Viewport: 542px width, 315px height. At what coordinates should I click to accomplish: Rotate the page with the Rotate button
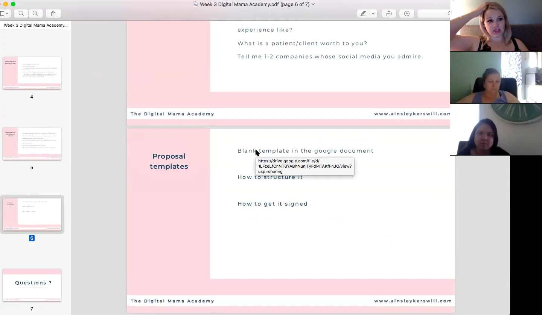click(389, 14)
